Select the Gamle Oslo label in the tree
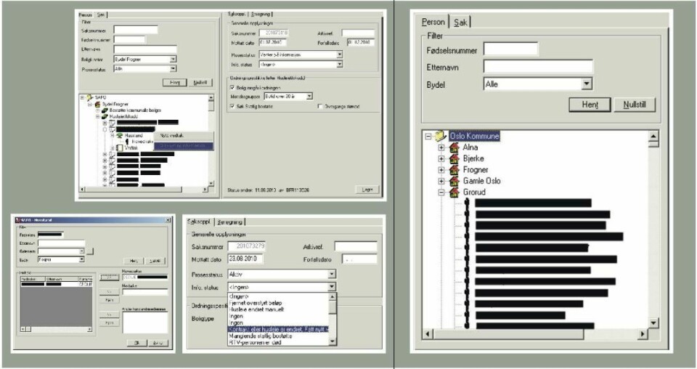This screenshot has height=369, width=697. coord(482,181)
